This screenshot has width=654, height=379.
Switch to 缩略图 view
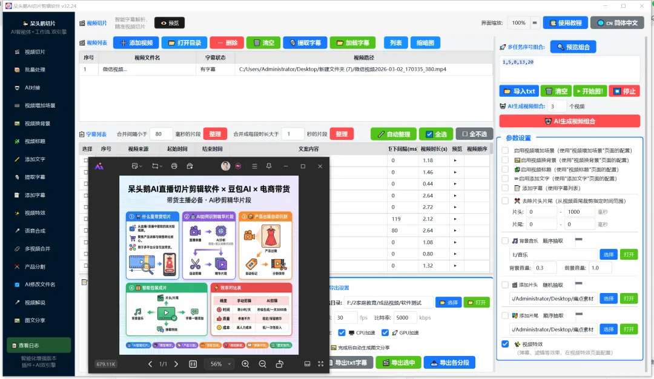tap(425, 42)
